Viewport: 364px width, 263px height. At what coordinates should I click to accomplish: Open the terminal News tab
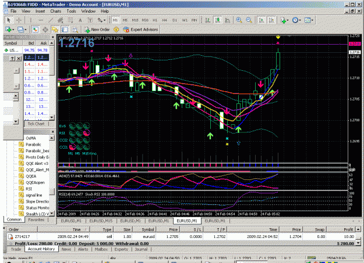(x=66, y=249)
